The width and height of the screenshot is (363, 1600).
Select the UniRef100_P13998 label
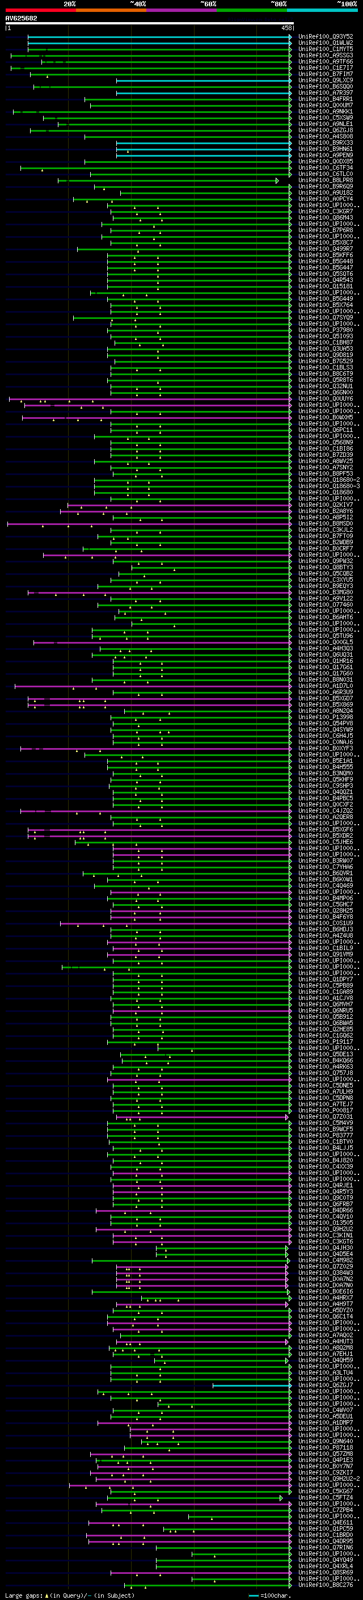point(326,717)
